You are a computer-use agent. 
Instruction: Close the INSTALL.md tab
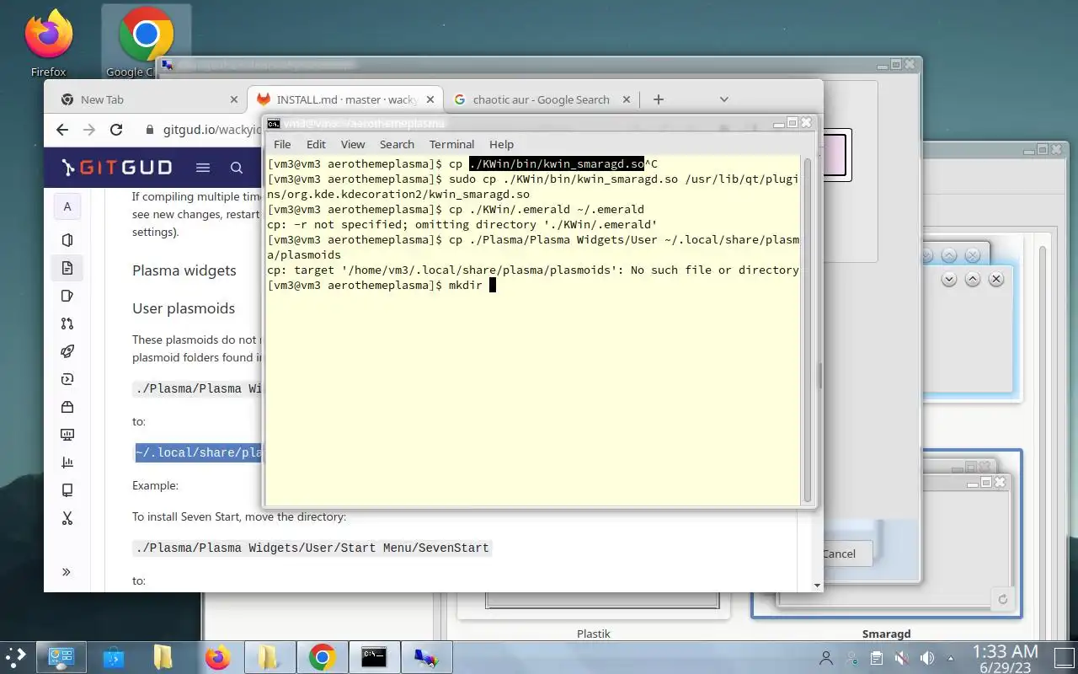pyautogui.click(x=430, y=99)
